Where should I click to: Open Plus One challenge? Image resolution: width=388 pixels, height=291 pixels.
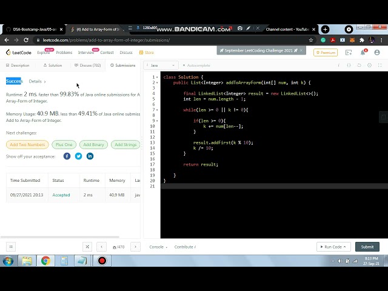(x=64, y=144)
